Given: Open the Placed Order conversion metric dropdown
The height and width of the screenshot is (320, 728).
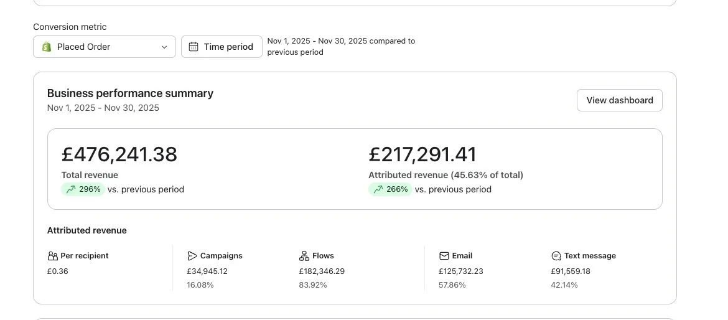Looking at the screenshot, I should click(x=105, y=47).
